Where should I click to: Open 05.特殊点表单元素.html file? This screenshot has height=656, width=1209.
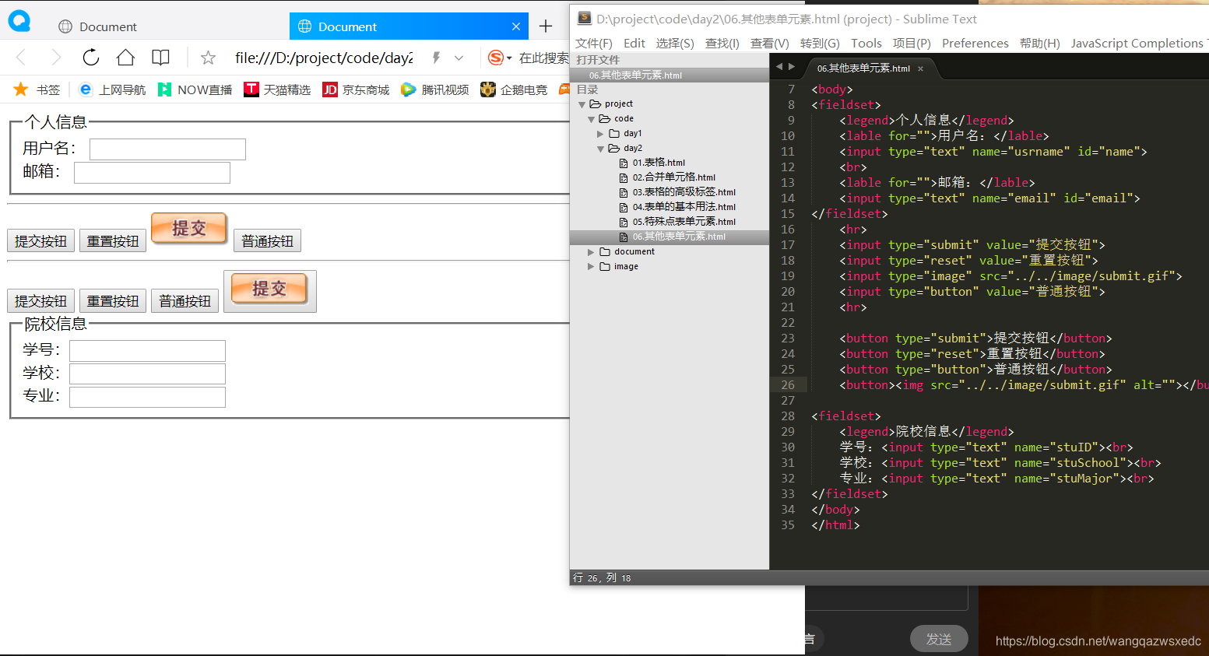click(684, 222)
